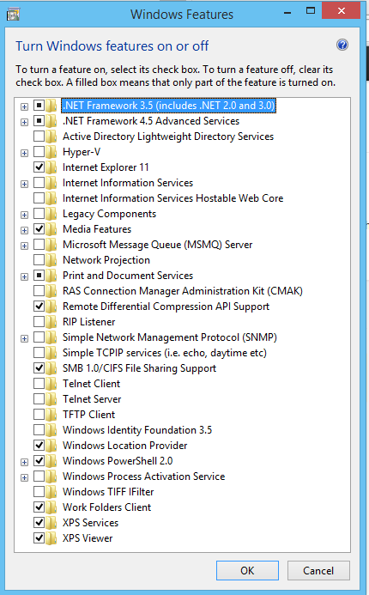
Task: Click folder icon beside Internet Information Services Hostable Web Core
Action: click(x=51, y=198)
